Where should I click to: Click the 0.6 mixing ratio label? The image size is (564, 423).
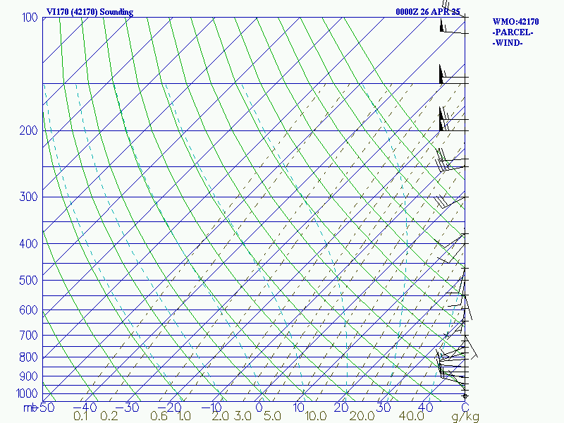pyautogui.click(x=159, y=416)
